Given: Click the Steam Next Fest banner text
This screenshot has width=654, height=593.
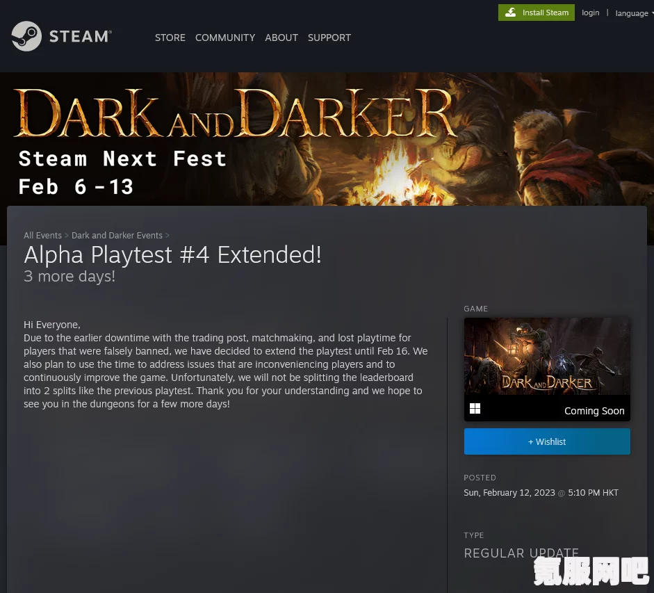Looking at the screenshot, I should [122, 159].
